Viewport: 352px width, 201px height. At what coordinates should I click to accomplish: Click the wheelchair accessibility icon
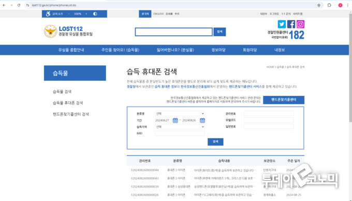tap(48, 14)
